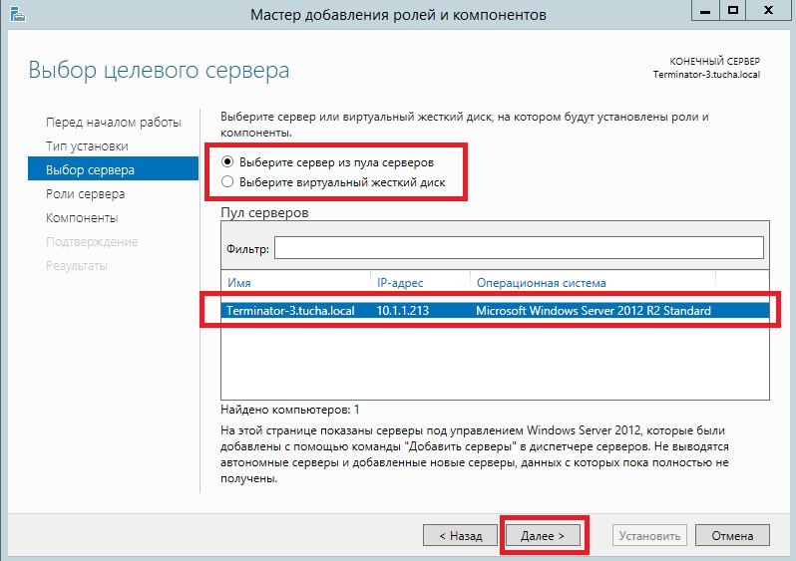Minimize the wizard window

[x=705, y=11]
